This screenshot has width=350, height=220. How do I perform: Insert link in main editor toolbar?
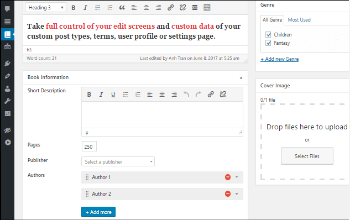click(x=170, y=8)
